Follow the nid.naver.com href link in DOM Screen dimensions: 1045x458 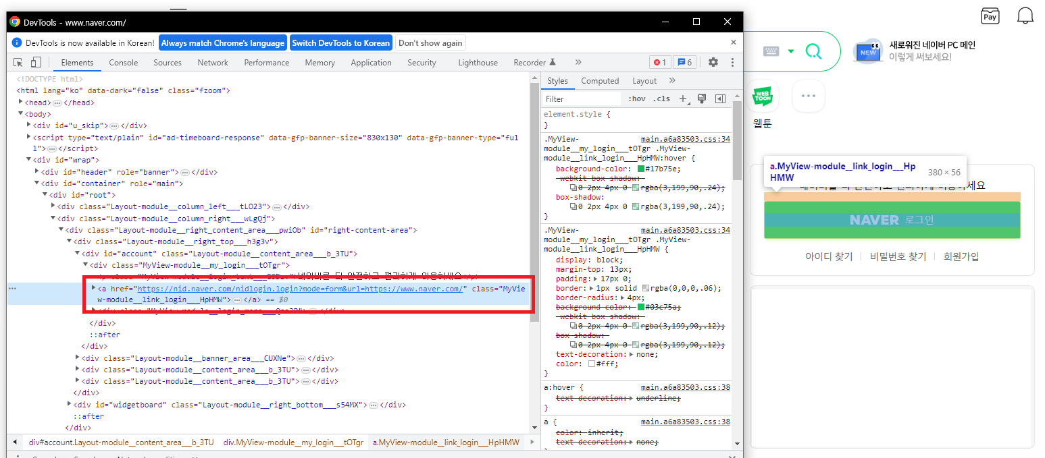tap(300, 288)
